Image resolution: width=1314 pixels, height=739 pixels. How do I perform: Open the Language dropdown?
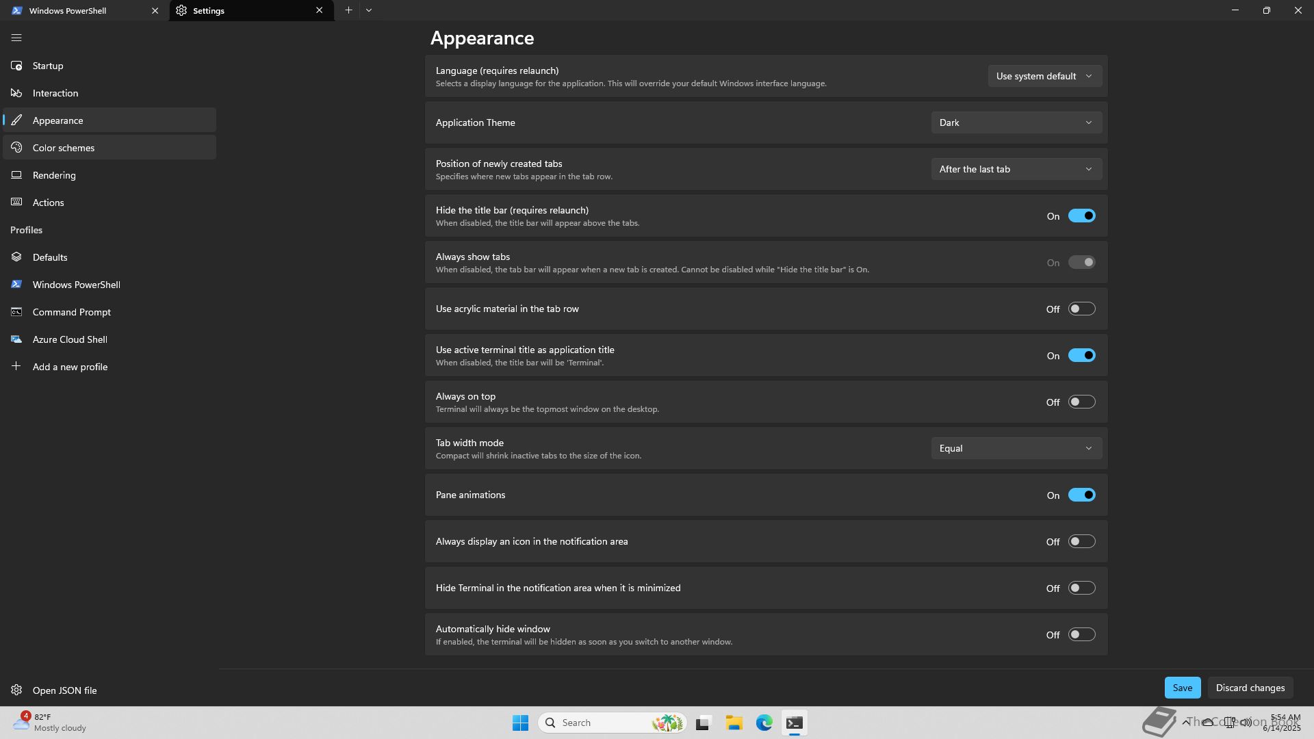[x=1044, y=76]
